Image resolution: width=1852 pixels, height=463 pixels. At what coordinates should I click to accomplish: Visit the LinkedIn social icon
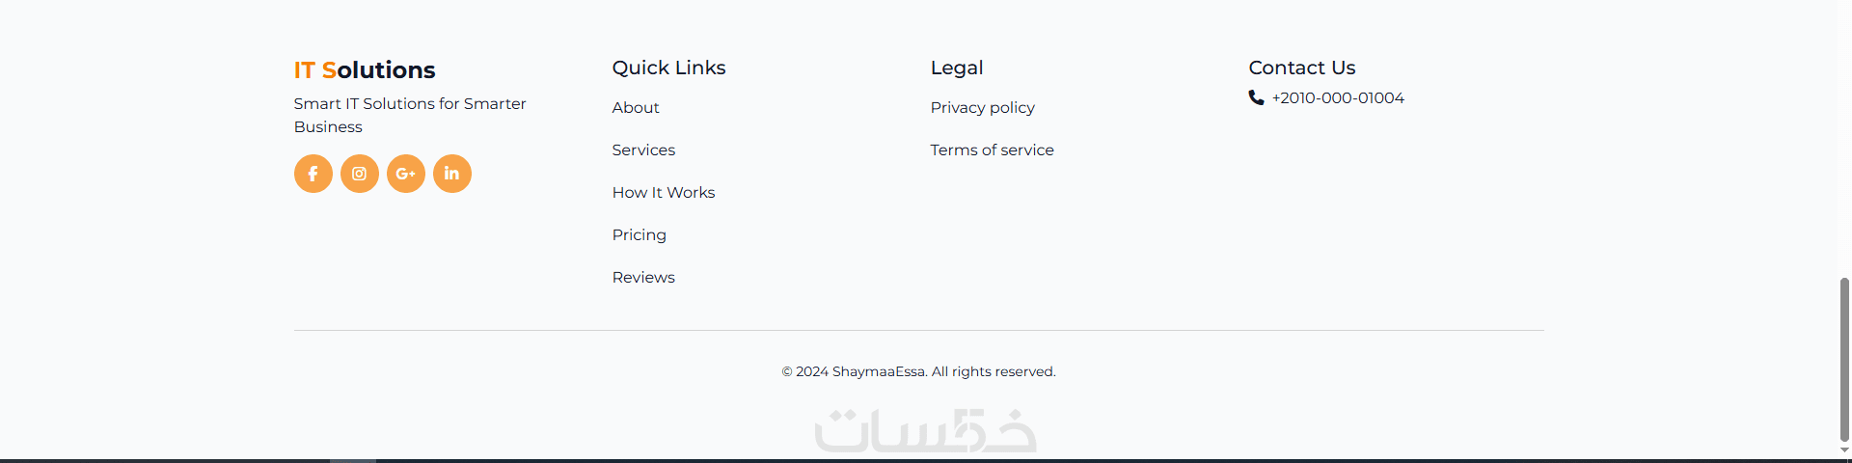[451, 174]
